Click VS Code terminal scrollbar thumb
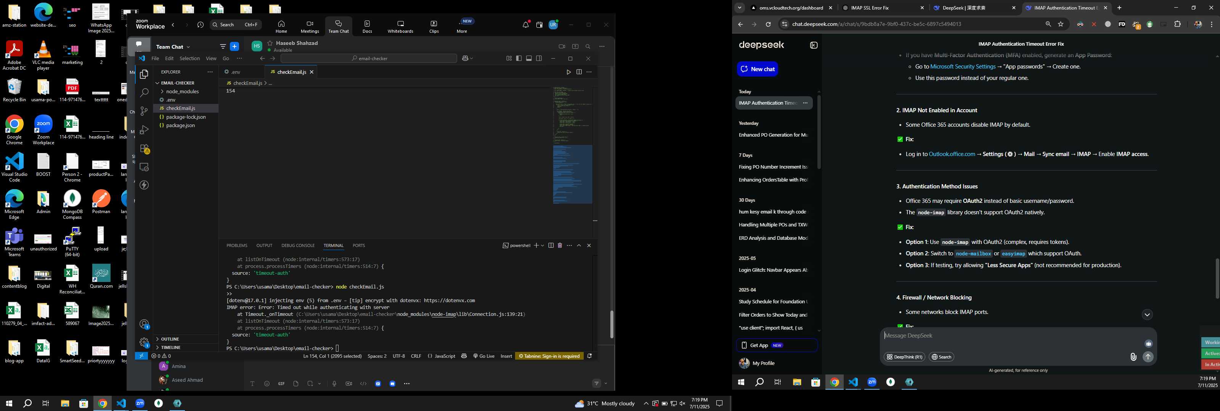This screenshot has width=1220, height=411. (x=612, y=325)
